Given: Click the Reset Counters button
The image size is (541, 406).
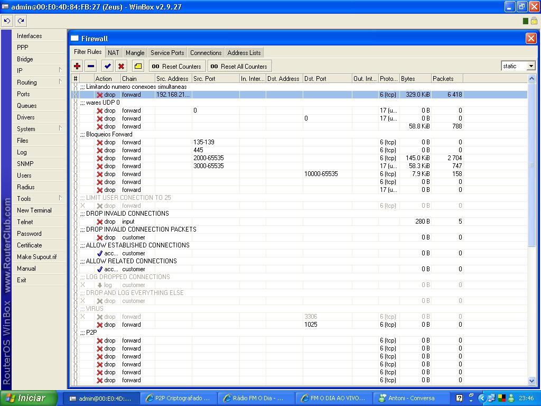Looking at the screenshot, I should (178, 66).
